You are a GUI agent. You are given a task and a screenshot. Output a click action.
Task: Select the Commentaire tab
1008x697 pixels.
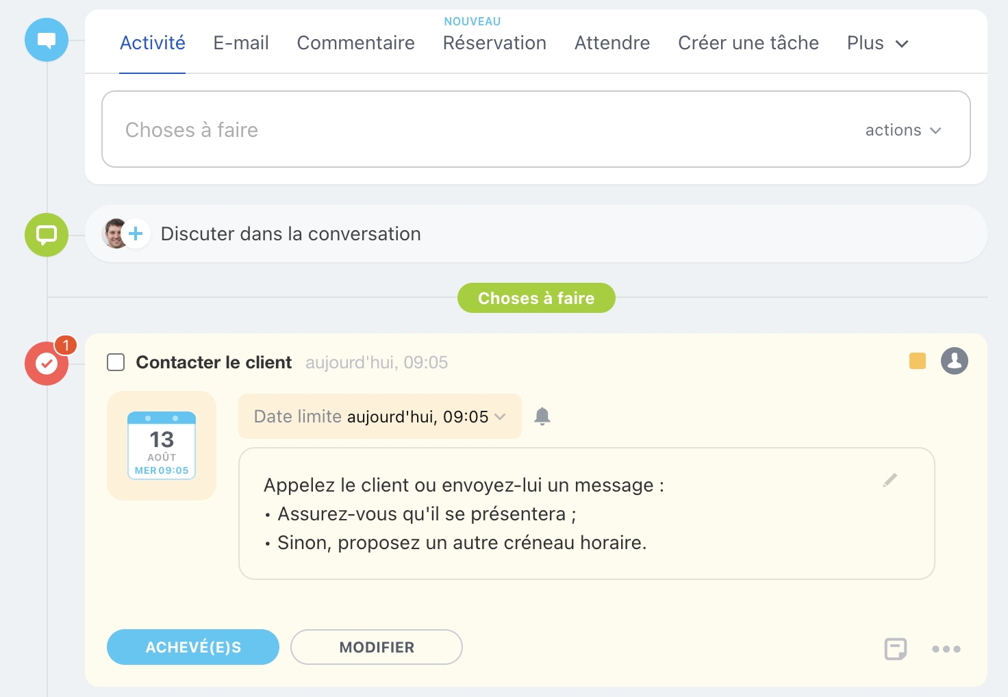(x=355, y=43)
